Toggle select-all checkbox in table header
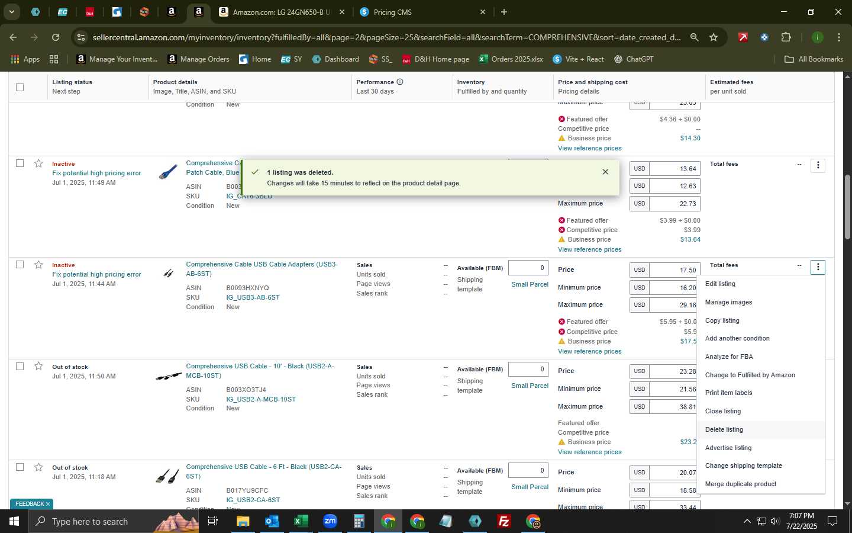This screenshot has height=533, width=852. tap(20, 87)
